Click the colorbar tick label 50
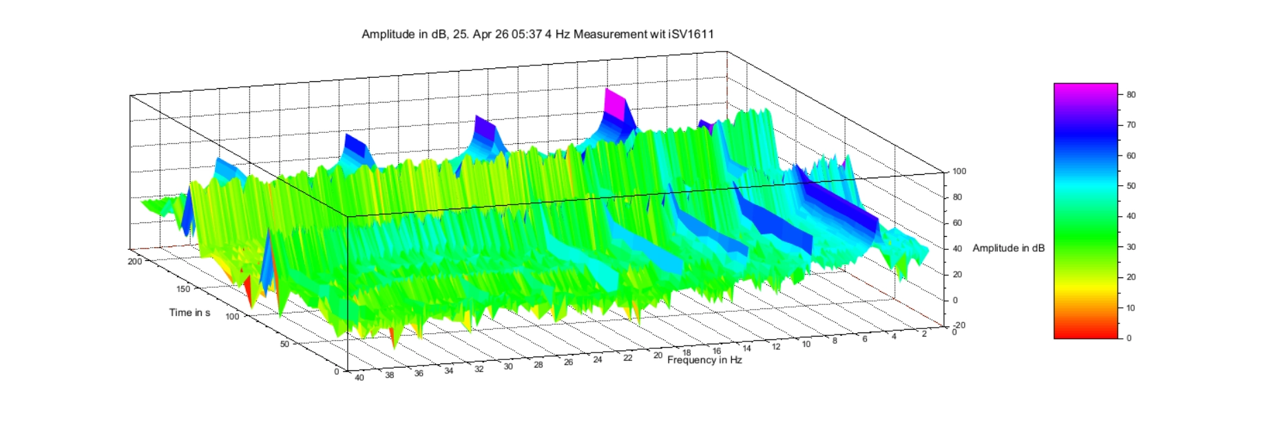The width and height of the screenshot is (1267, 422). (1131, 186)
